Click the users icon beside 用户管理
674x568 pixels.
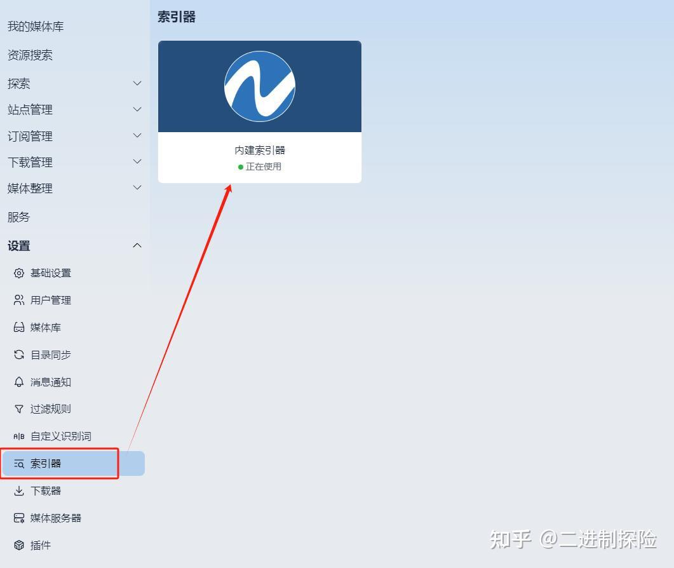pos(19,300)
